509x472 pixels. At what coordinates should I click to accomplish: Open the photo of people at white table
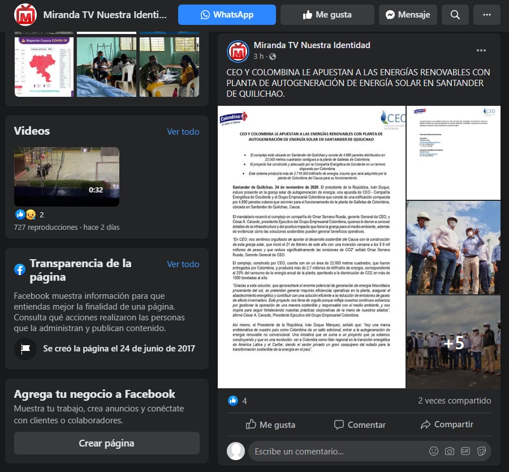(106, 67)
